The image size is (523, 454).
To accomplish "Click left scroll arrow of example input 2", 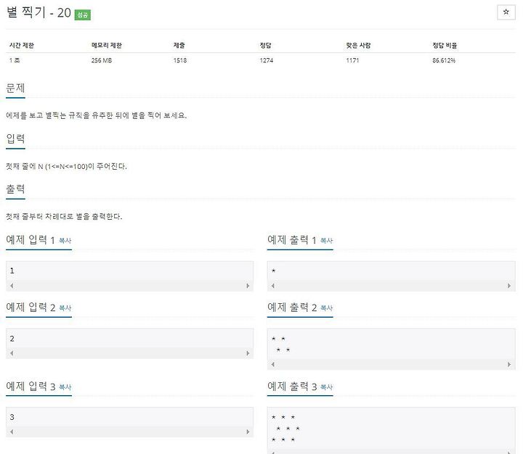I will [x=12, y=353].
